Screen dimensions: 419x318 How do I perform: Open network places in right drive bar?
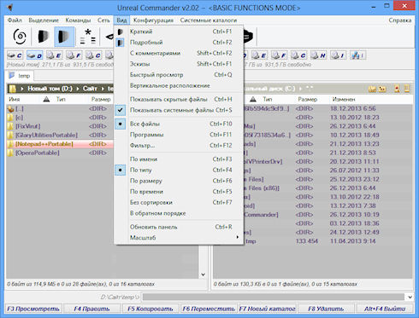(x=358, y=55)
